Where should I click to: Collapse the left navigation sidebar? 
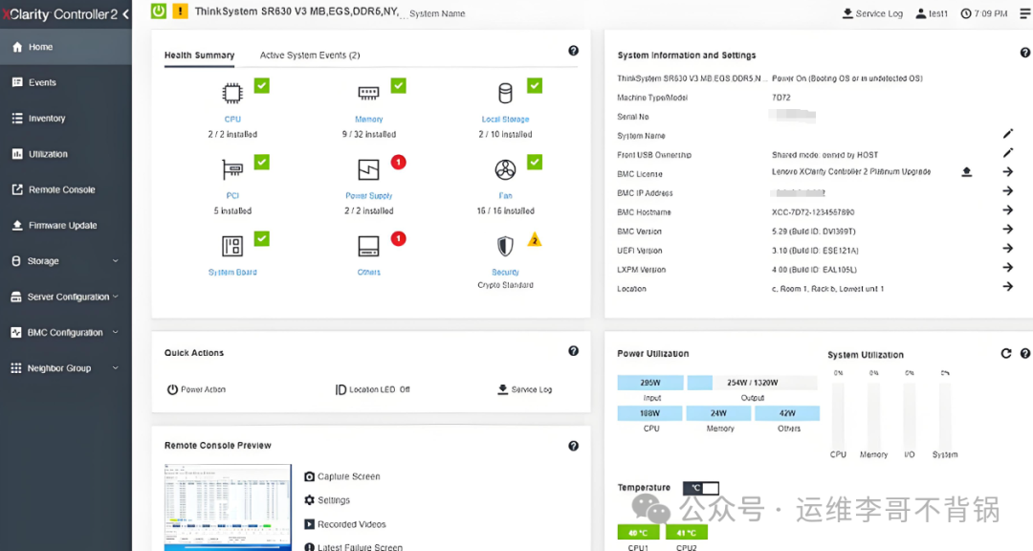[126, 14]
